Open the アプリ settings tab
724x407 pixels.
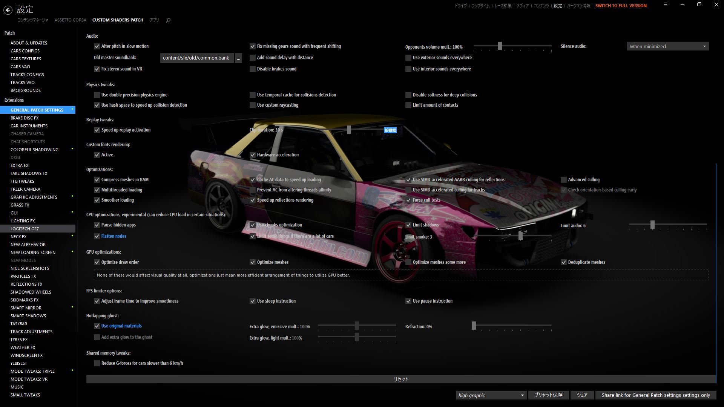(x=154, y=20)
